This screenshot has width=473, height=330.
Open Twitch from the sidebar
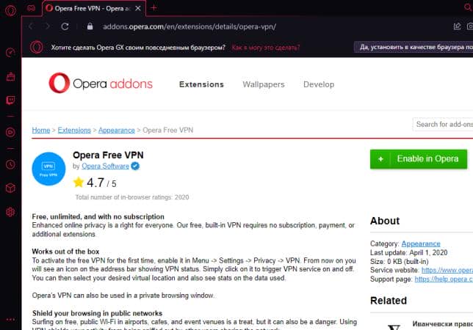click(10, 100)
